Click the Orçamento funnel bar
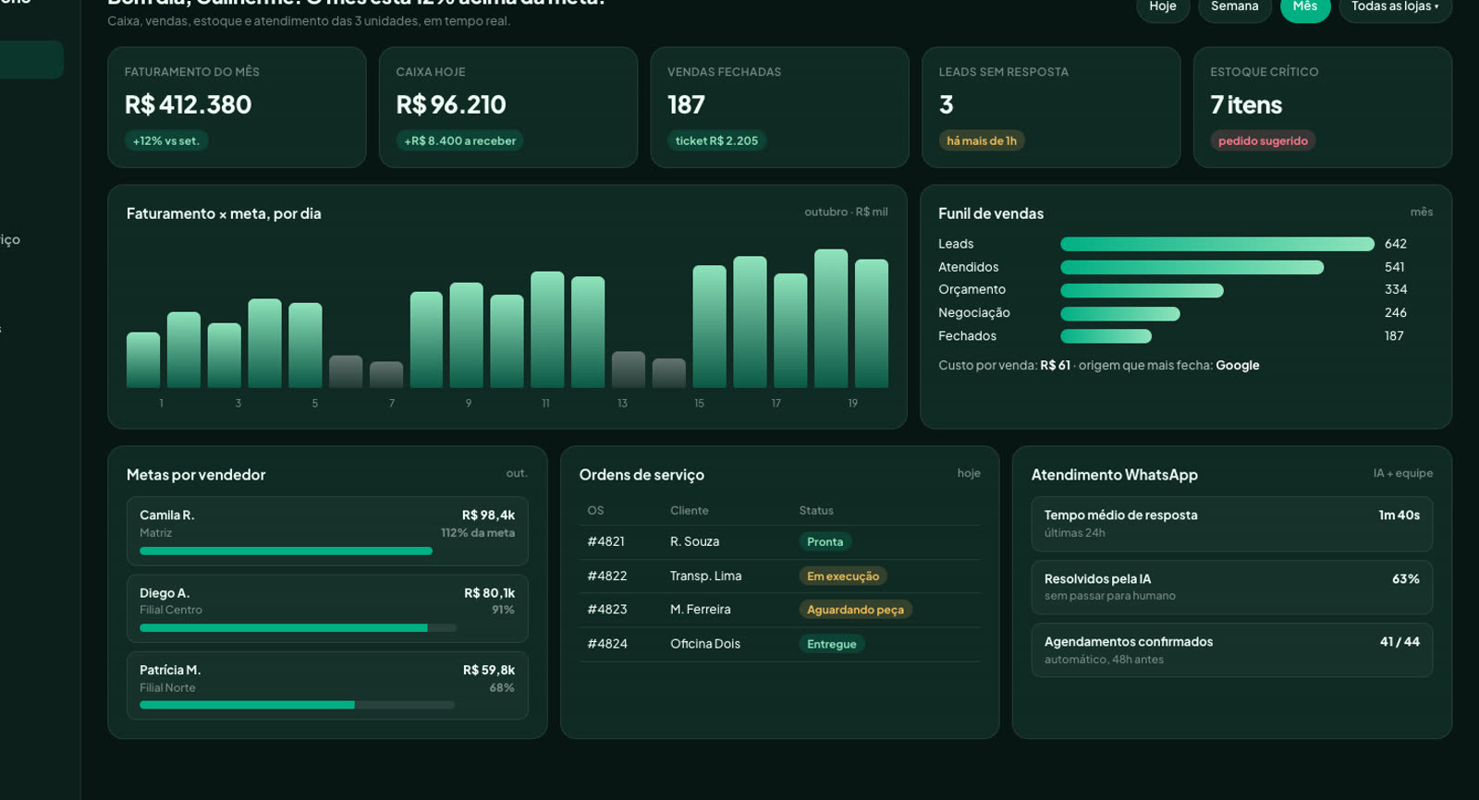1479x800 pixels. 1143,290
